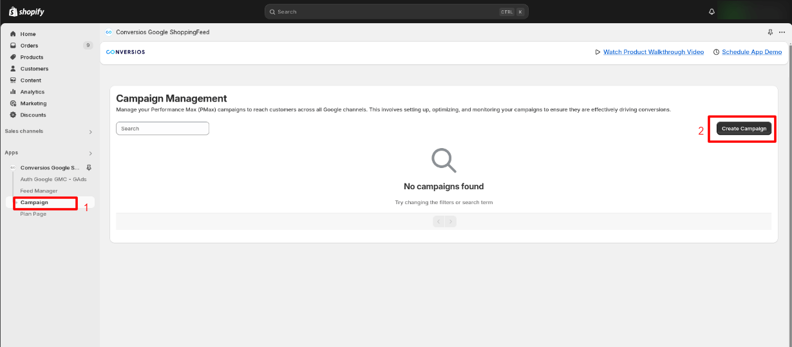The image size is (792, 347).
Task: Click the No campaigns found message
Action: (x=444, y=187)
